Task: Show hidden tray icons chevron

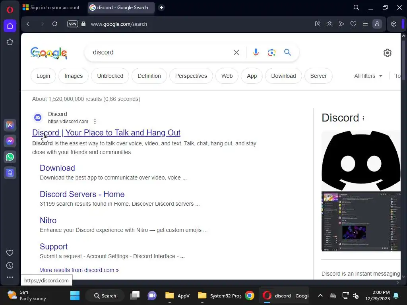Action: [320, 295]
